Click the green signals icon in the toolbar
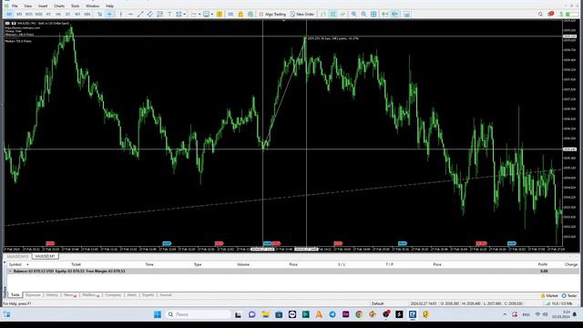 [x=251, y=15]
